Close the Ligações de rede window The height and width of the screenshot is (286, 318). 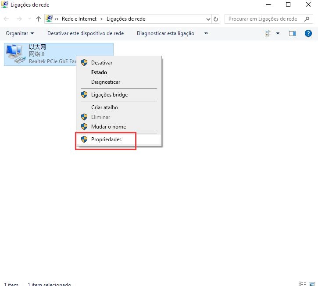point(308,4)
